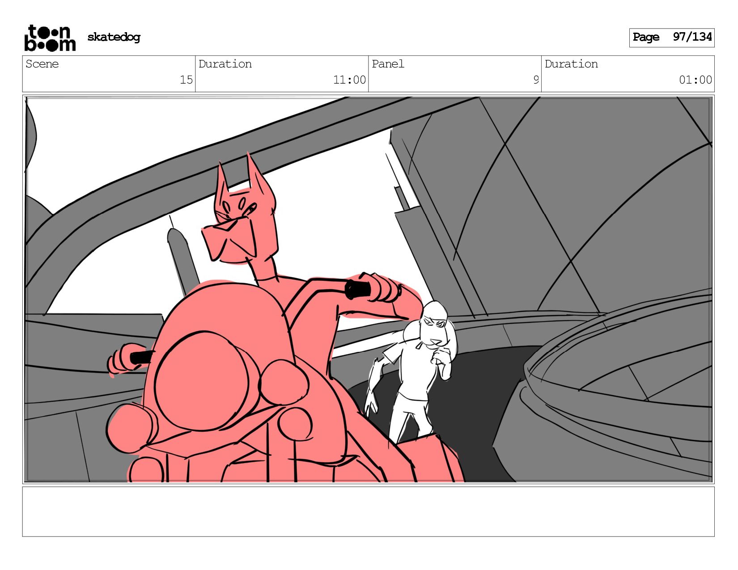Viewport: 738px width, 570px height.
Task: Click the storyboard panel drawing of the red dog
Action: coord(368,289)
